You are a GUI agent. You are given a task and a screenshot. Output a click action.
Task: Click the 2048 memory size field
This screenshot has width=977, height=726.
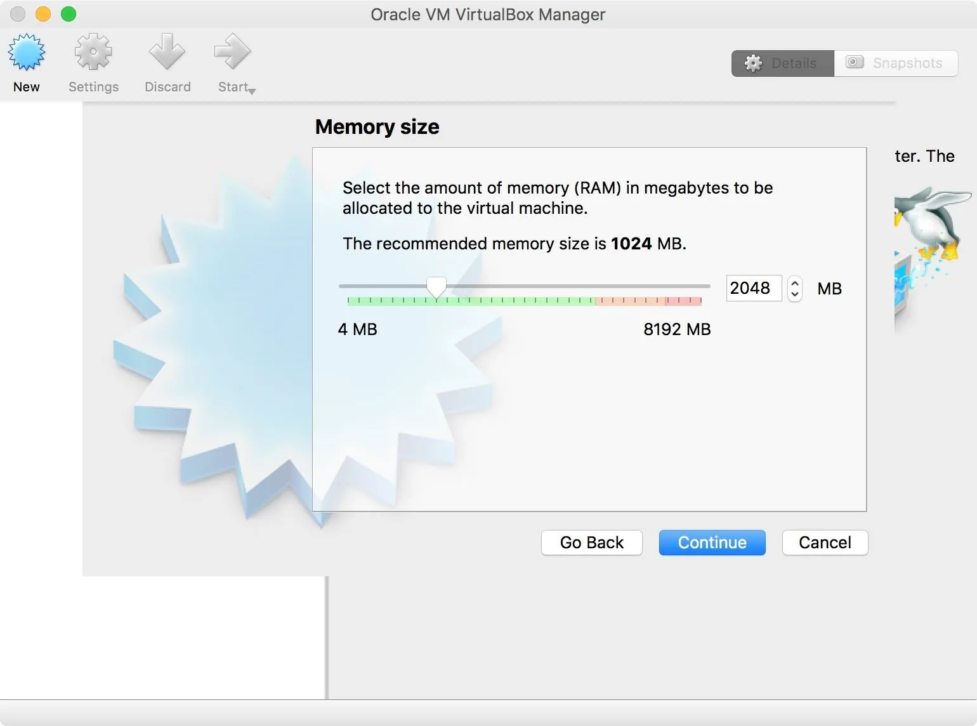click(754, 288)
